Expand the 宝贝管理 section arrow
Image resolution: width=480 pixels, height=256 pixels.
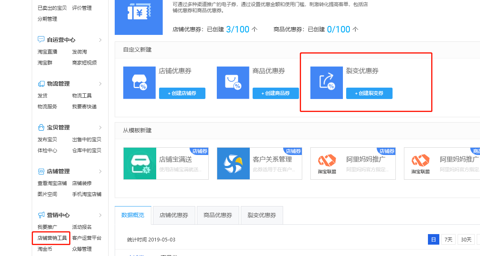[100, 127]
